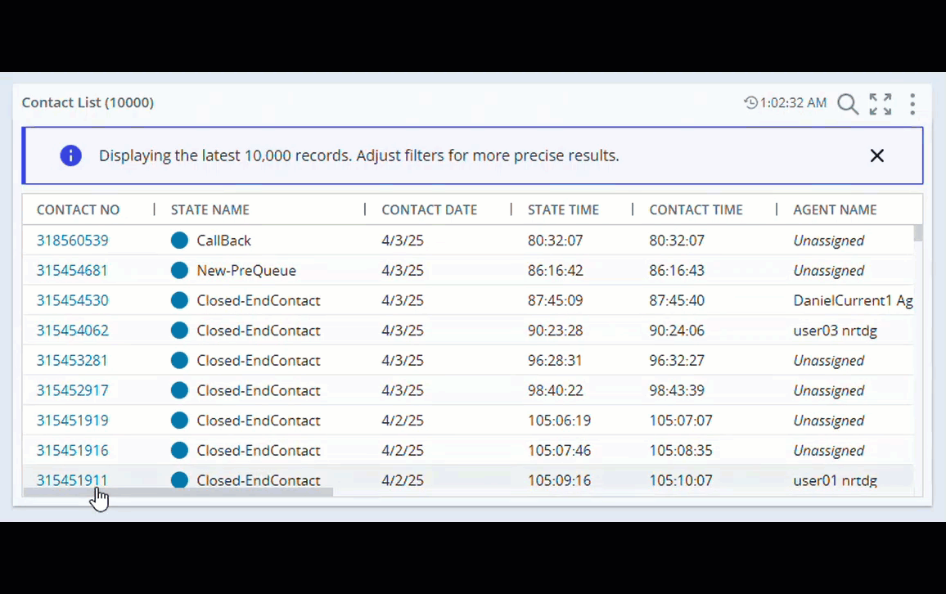Image resolution: width=946 pixels, height=594 pixels.
Task: Click the clock refresh time icon
Action: click(x=750, y=103)
